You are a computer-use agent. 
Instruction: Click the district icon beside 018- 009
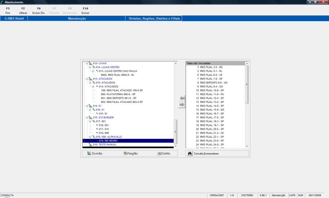click(97, 133)
